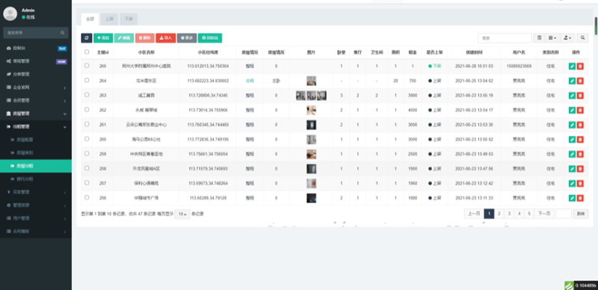598x290 pixels.
Task: Click the browser's vertical scrollbar thumb
Action: tap(596, 25)
